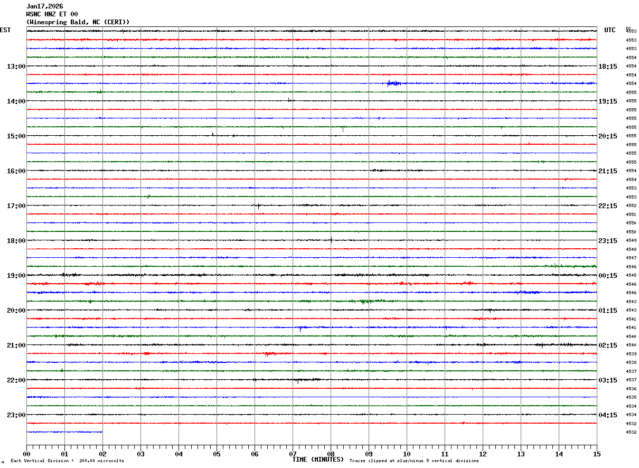
Task: Click the DC offset value 4535
Action: 631,397
